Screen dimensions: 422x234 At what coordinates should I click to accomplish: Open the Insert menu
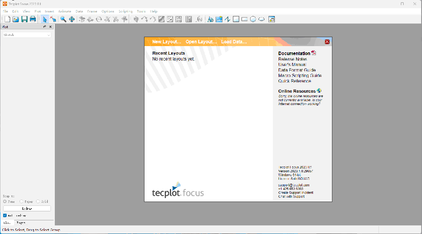click(49, 11)
